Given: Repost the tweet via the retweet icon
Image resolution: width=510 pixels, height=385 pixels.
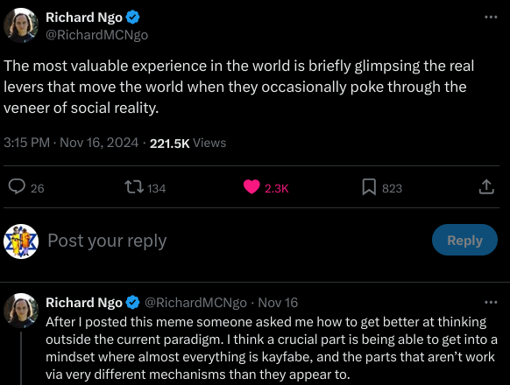Looking at the screenshot, I should (134, 187).
